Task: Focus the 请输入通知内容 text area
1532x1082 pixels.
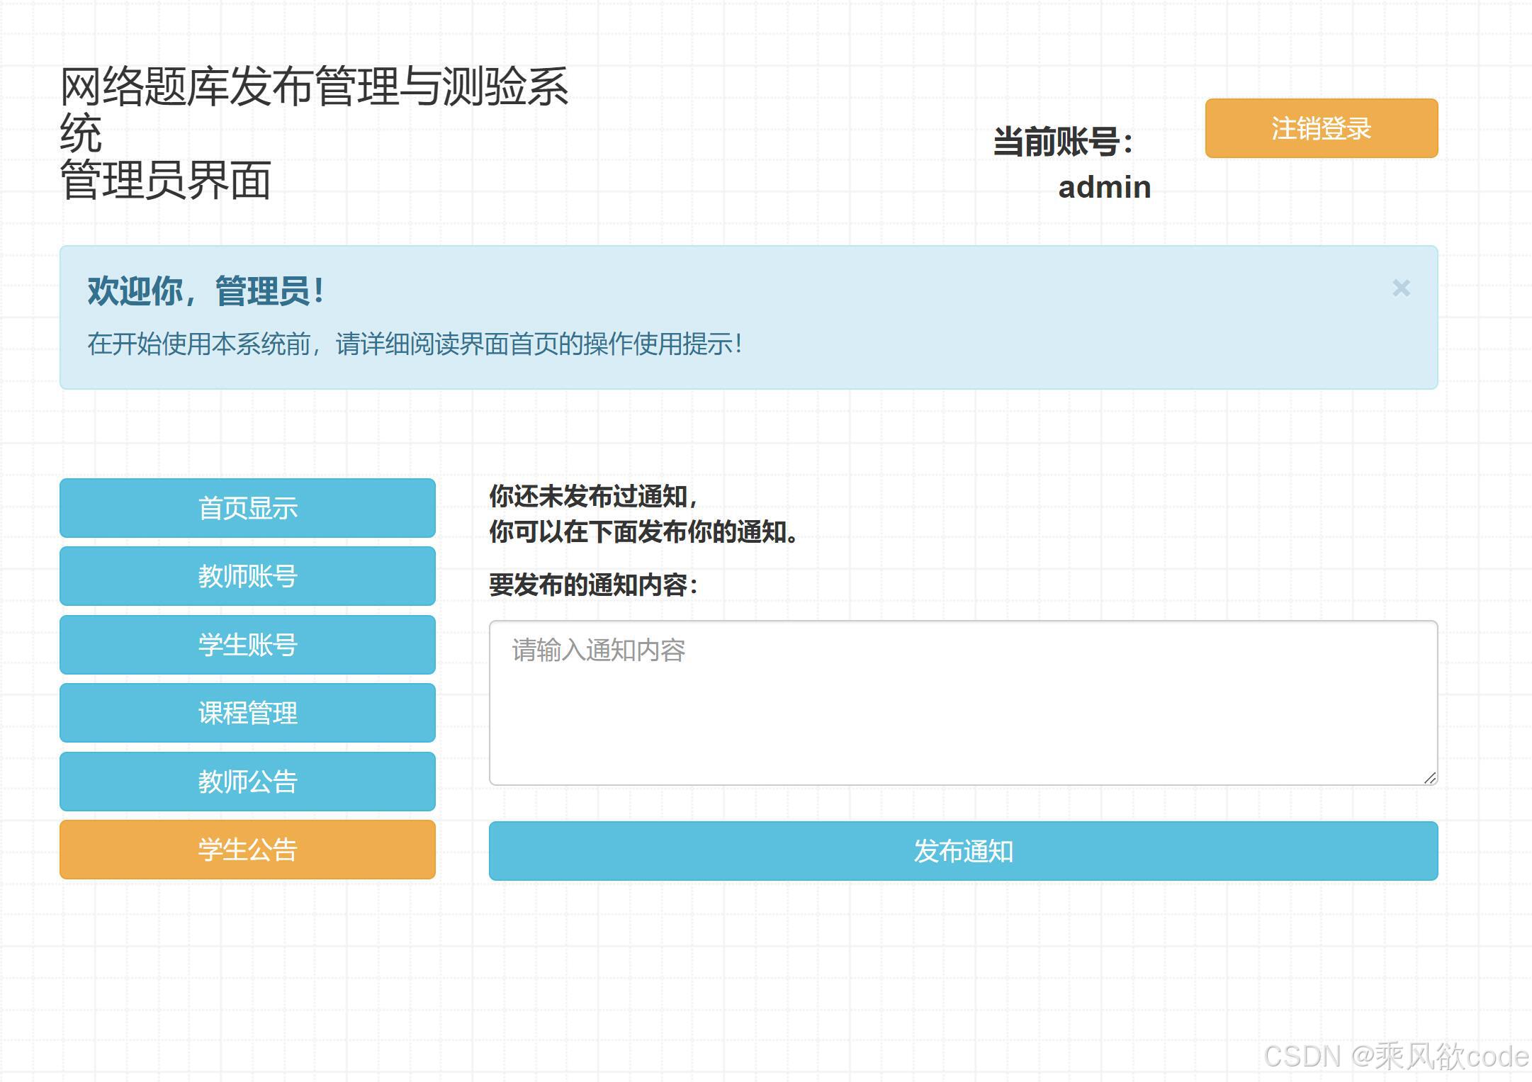Action: tap(962, 703)
